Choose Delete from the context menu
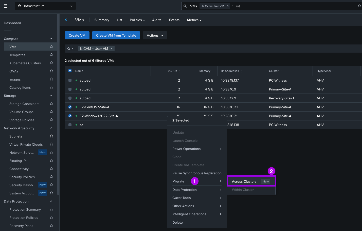Viewport: 362px width, 231px height. 197,222
